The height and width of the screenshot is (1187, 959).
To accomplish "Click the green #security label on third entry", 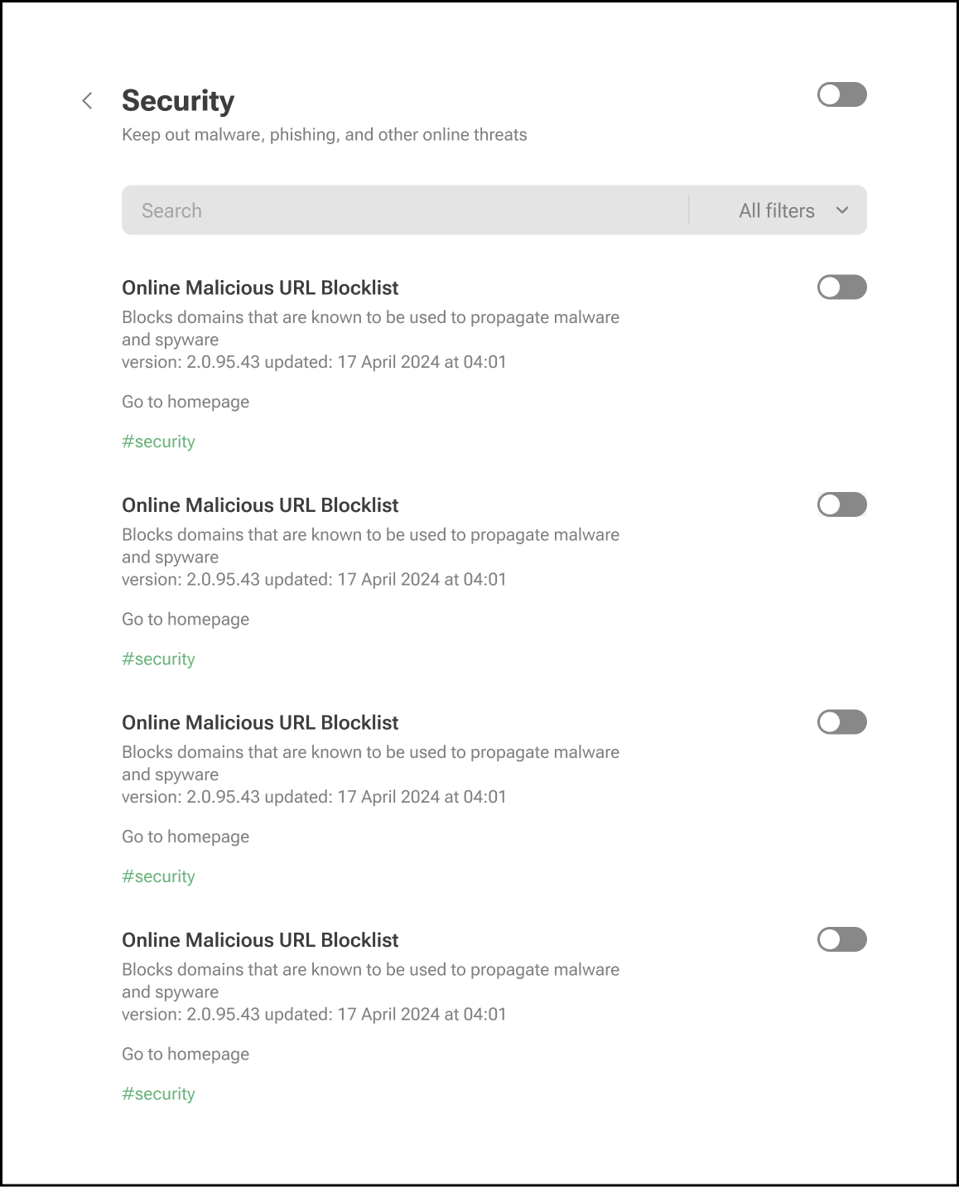I will tap(158, 876).
